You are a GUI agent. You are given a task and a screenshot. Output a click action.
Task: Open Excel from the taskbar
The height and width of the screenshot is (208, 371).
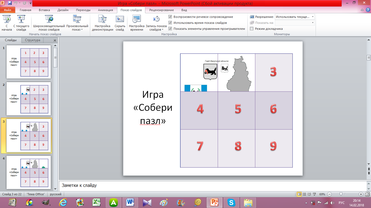(96, 202)
